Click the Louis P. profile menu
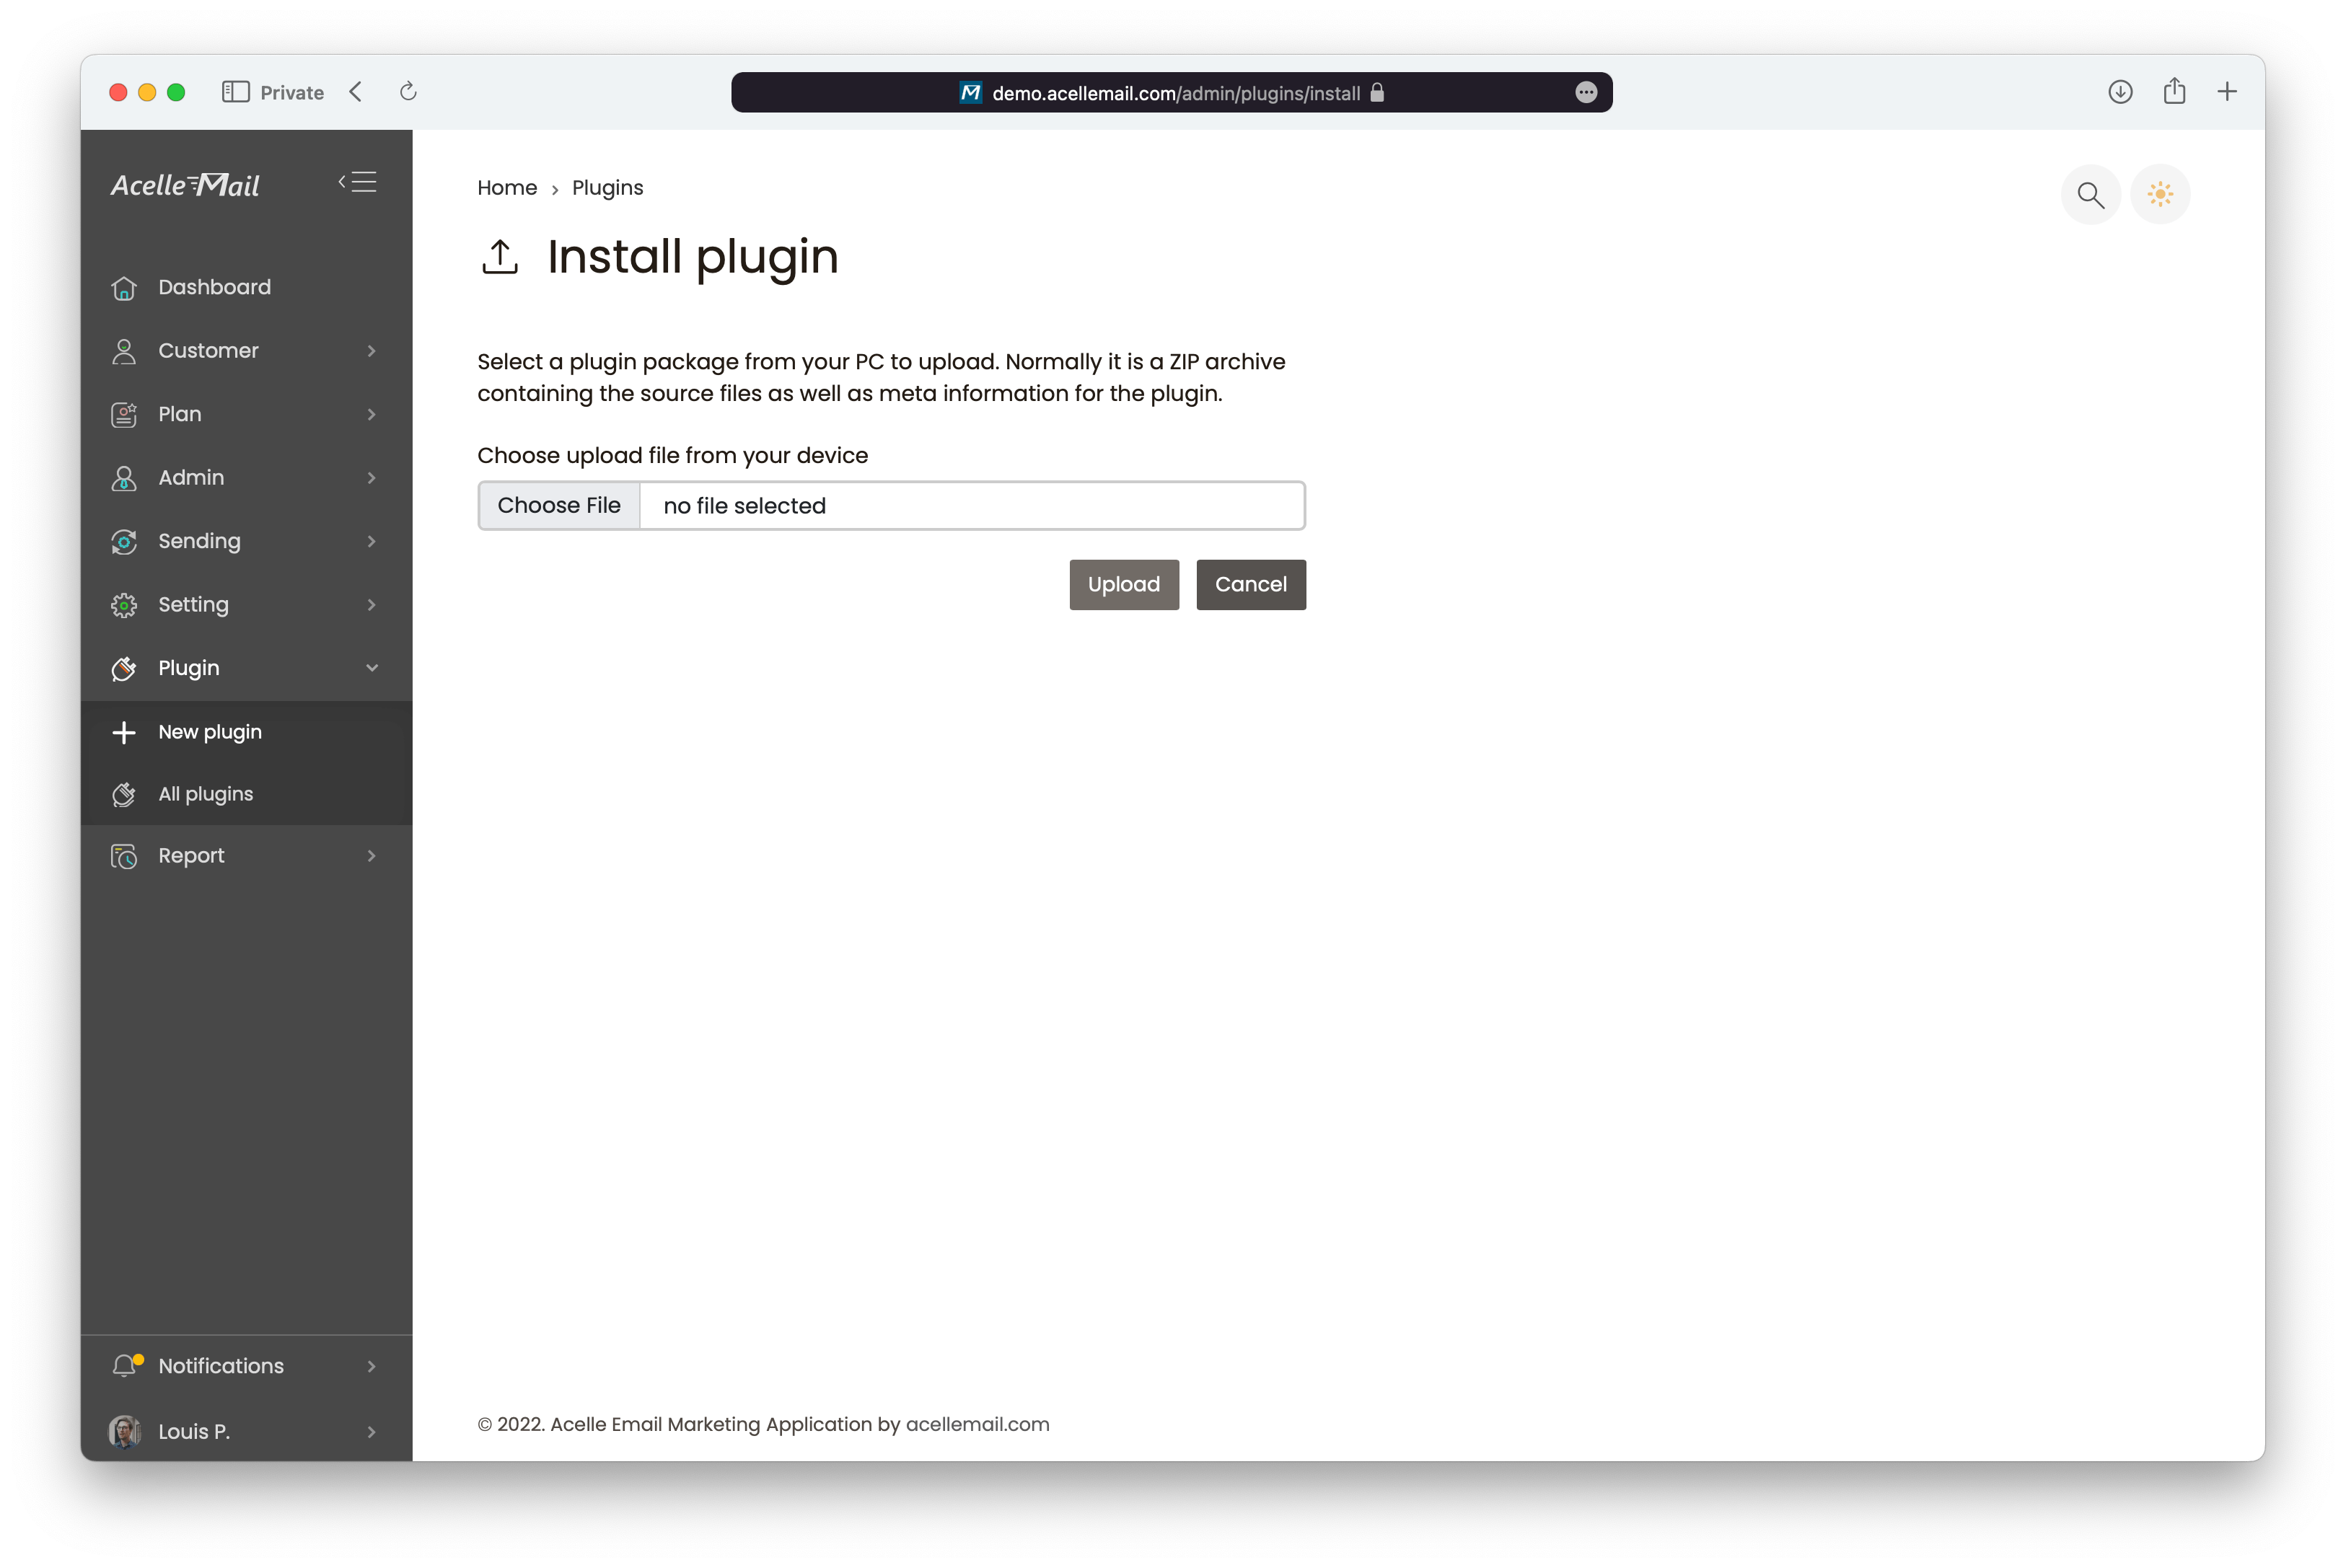This screenshot has height=1568, width=2346. coord(247,1432)
